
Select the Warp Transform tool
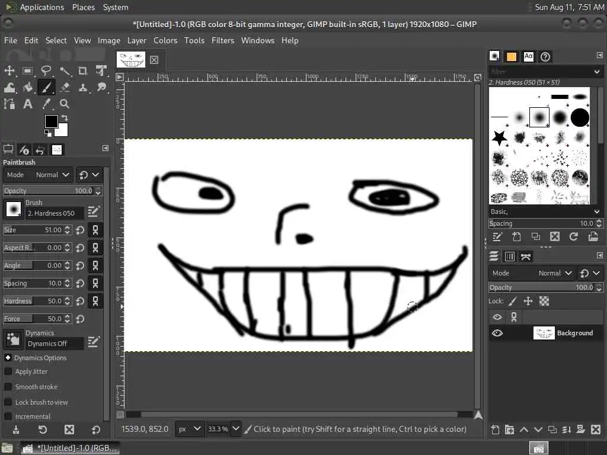tap(9, 88)
